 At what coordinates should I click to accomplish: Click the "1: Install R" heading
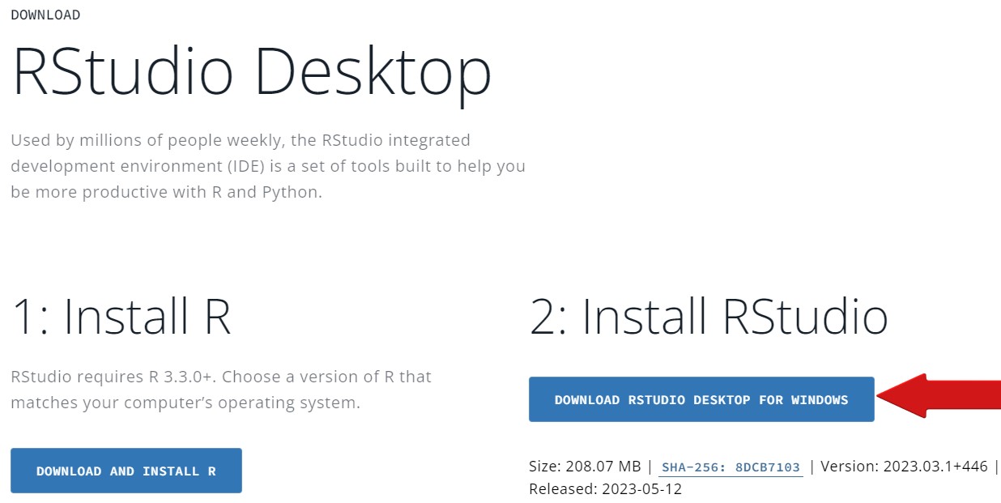click(x=121, y=316)
